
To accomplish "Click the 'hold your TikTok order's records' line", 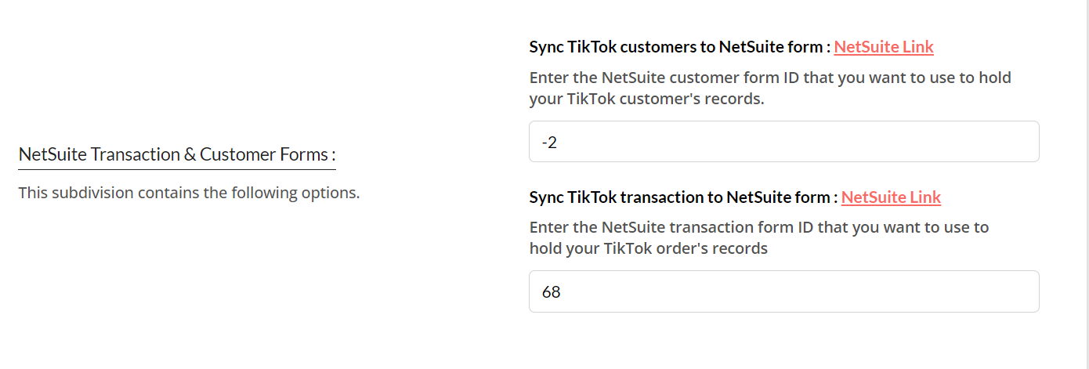I will [x=648, y=249].
